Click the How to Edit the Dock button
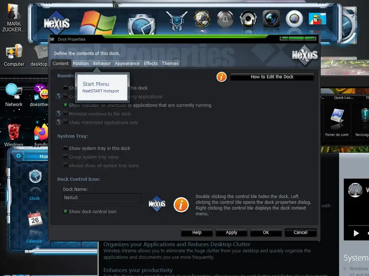 [272, 77]
